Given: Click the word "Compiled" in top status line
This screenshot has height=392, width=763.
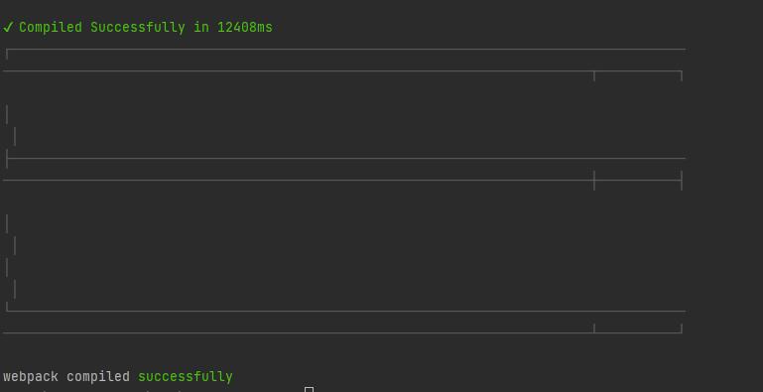Looking at the screenshot, I should (x=51, y=27).
